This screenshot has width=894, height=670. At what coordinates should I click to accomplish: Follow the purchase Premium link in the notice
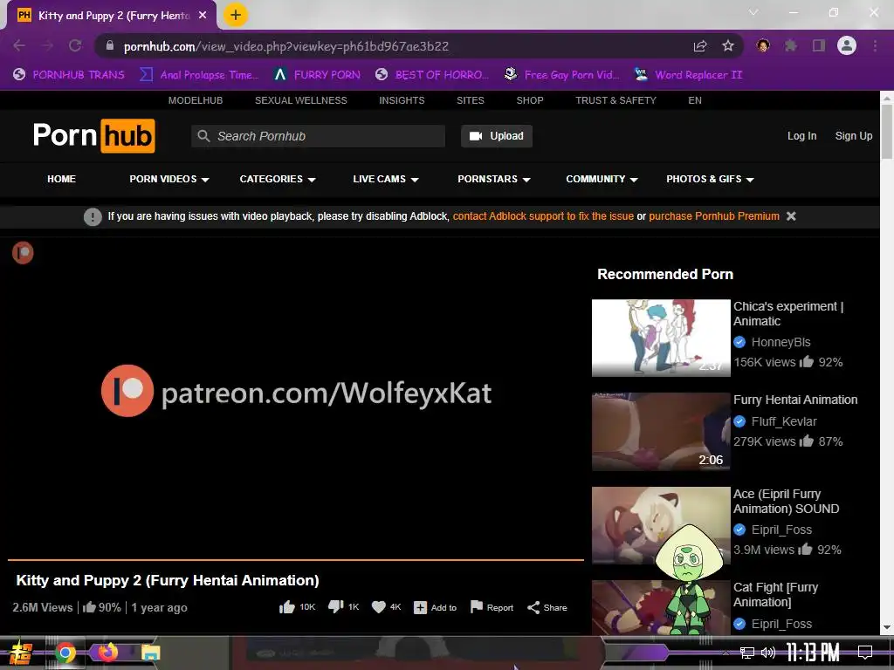coord(714,216)
